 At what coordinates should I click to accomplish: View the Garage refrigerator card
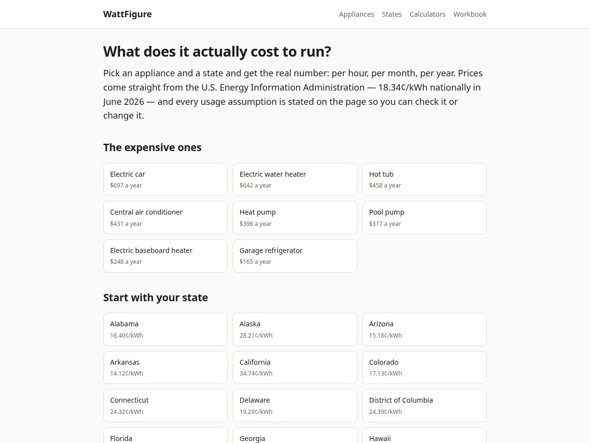[x=295, y=256]
